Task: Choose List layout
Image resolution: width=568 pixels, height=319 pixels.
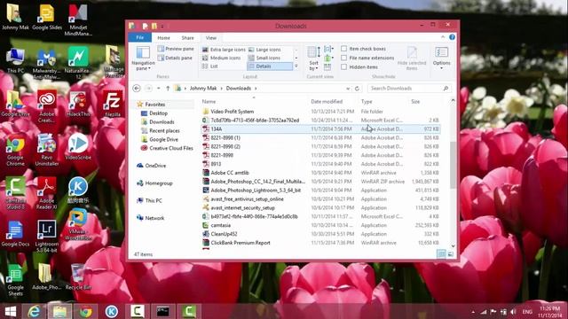Action: tap(210, 66)
